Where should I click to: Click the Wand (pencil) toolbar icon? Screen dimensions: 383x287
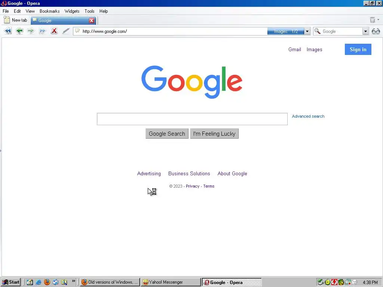pyautogui.click(x=66, y=31)
